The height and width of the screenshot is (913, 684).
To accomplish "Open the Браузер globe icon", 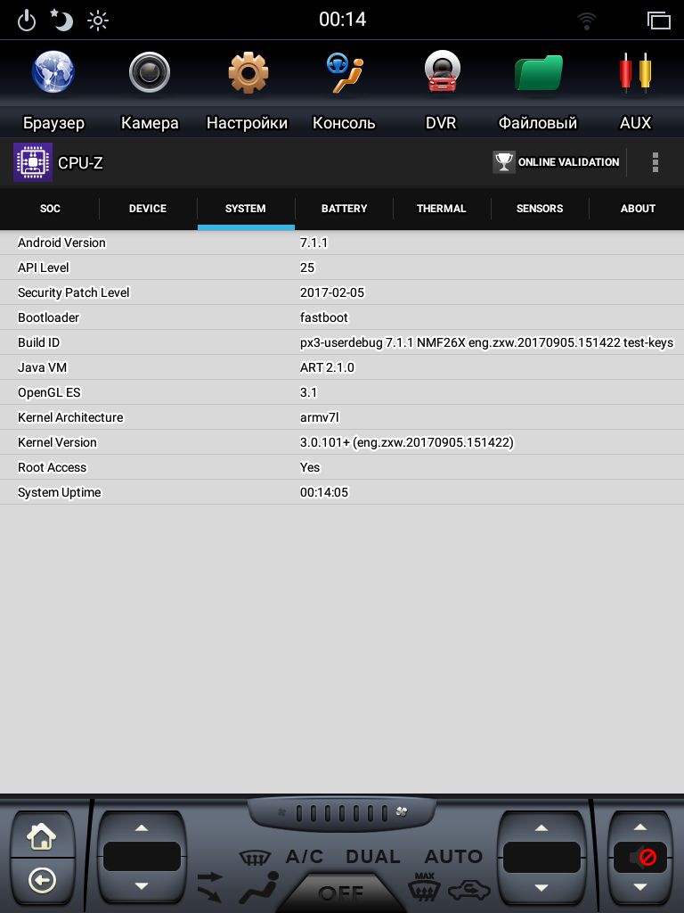I will tap(53, 72).
